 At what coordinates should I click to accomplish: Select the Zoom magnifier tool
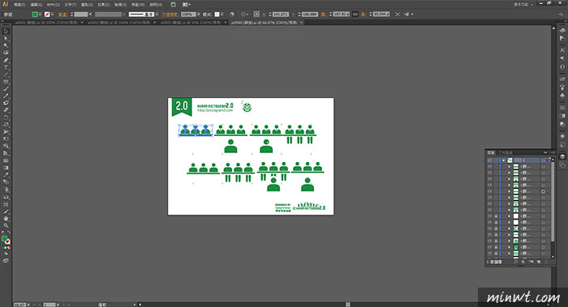pyautogui.click(x=6, y=226)
